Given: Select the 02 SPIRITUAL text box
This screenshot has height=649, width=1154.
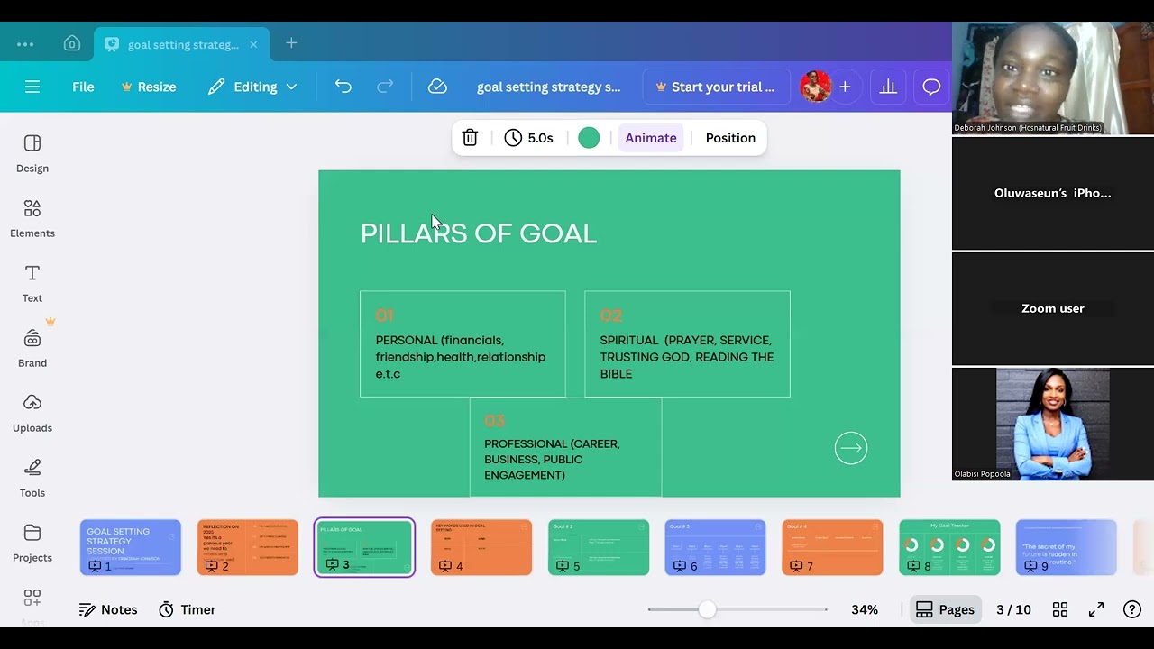Looking at the screenshot, I should point(687,343).
